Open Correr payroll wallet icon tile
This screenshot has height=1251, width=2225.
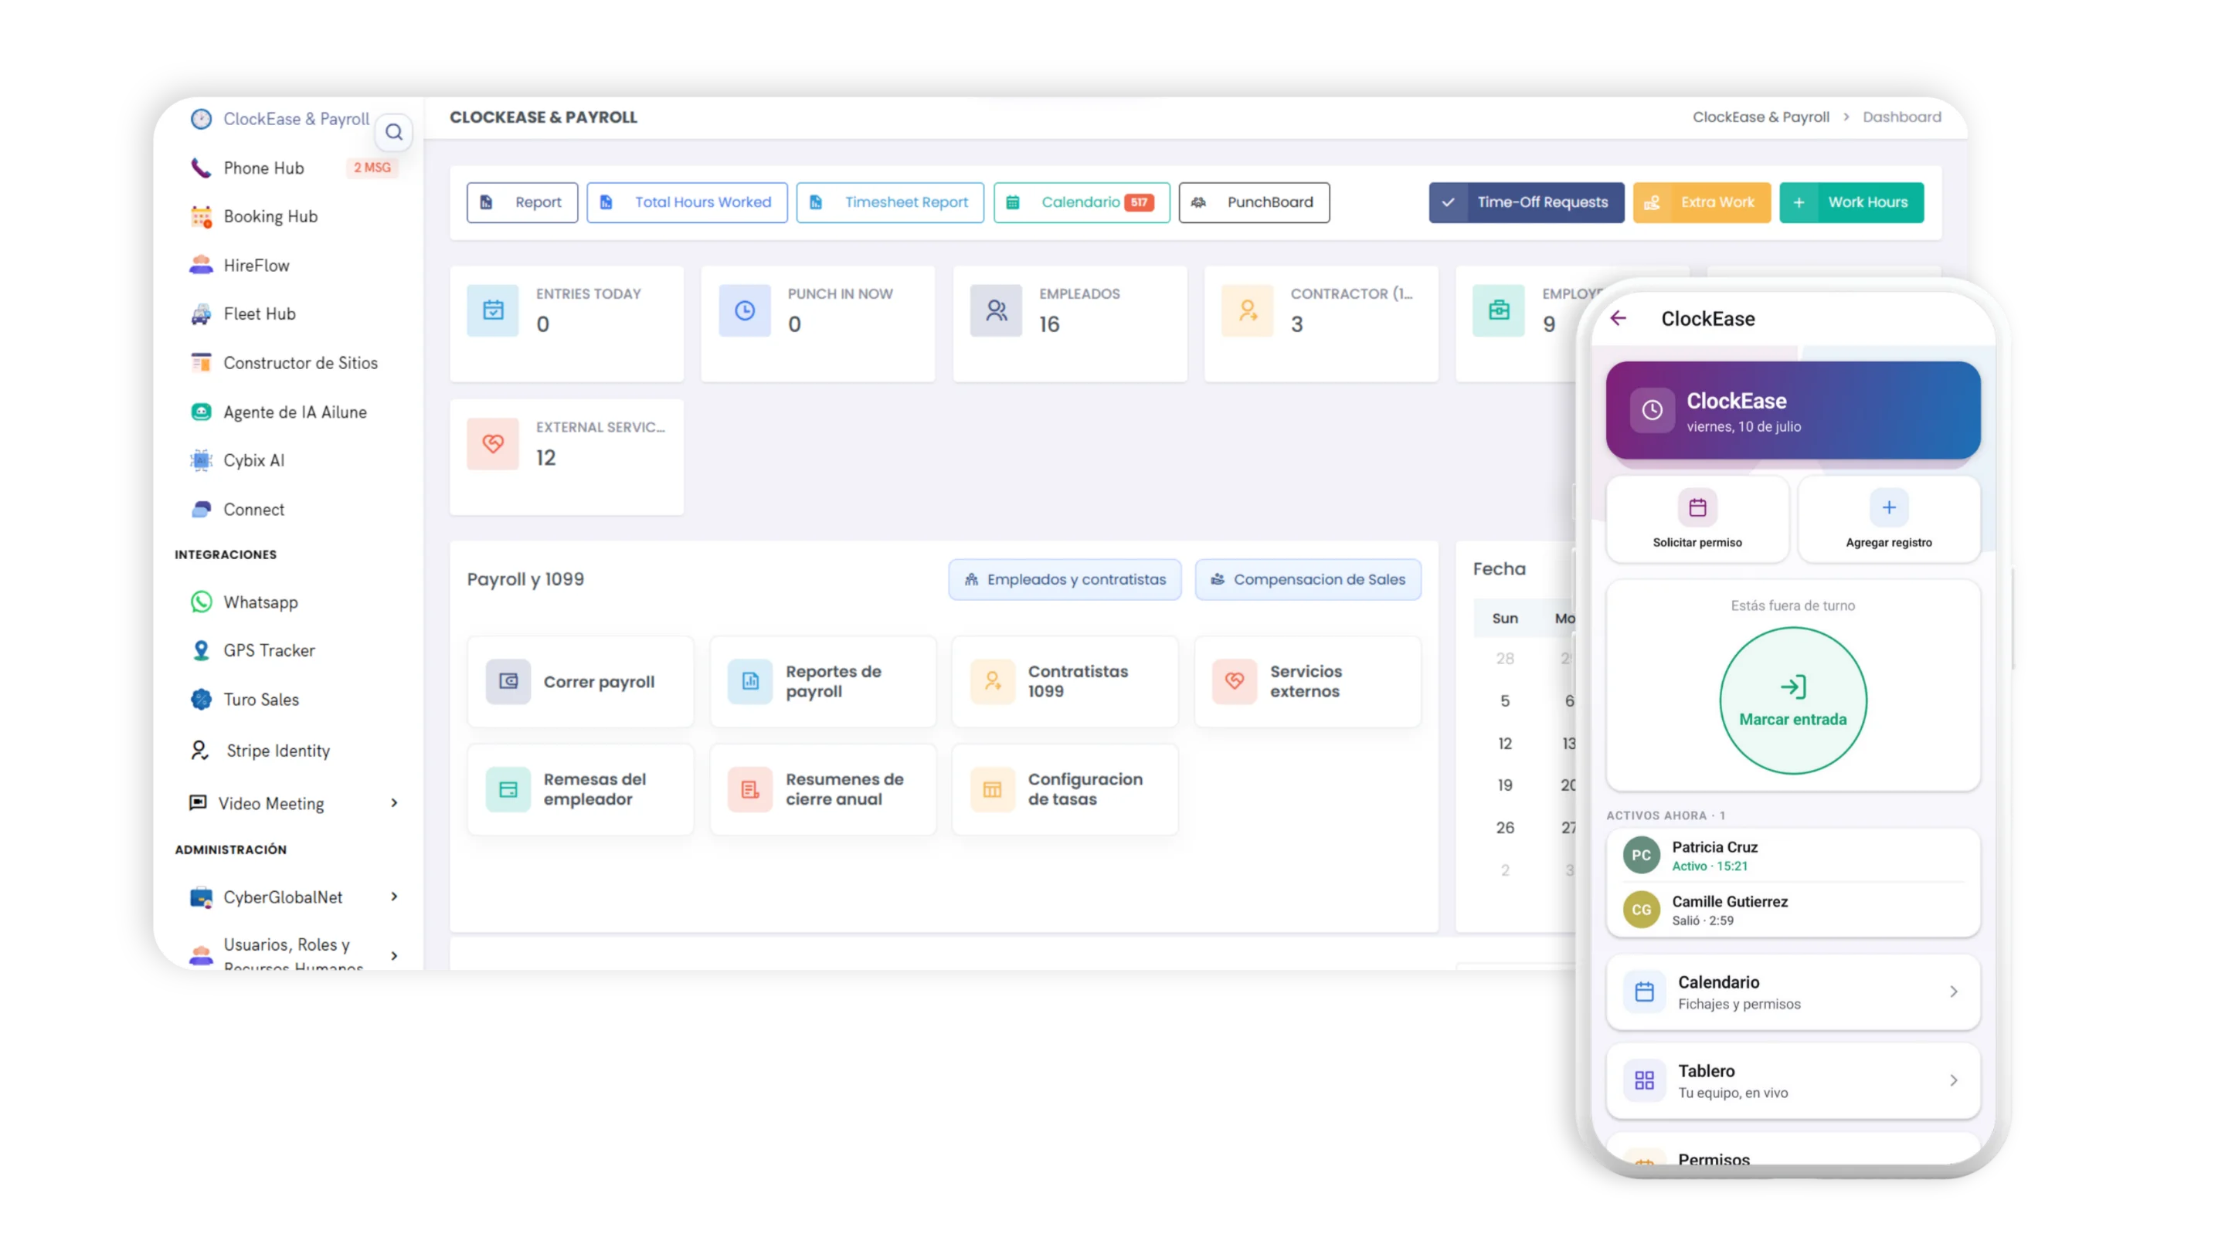(508, 681)
